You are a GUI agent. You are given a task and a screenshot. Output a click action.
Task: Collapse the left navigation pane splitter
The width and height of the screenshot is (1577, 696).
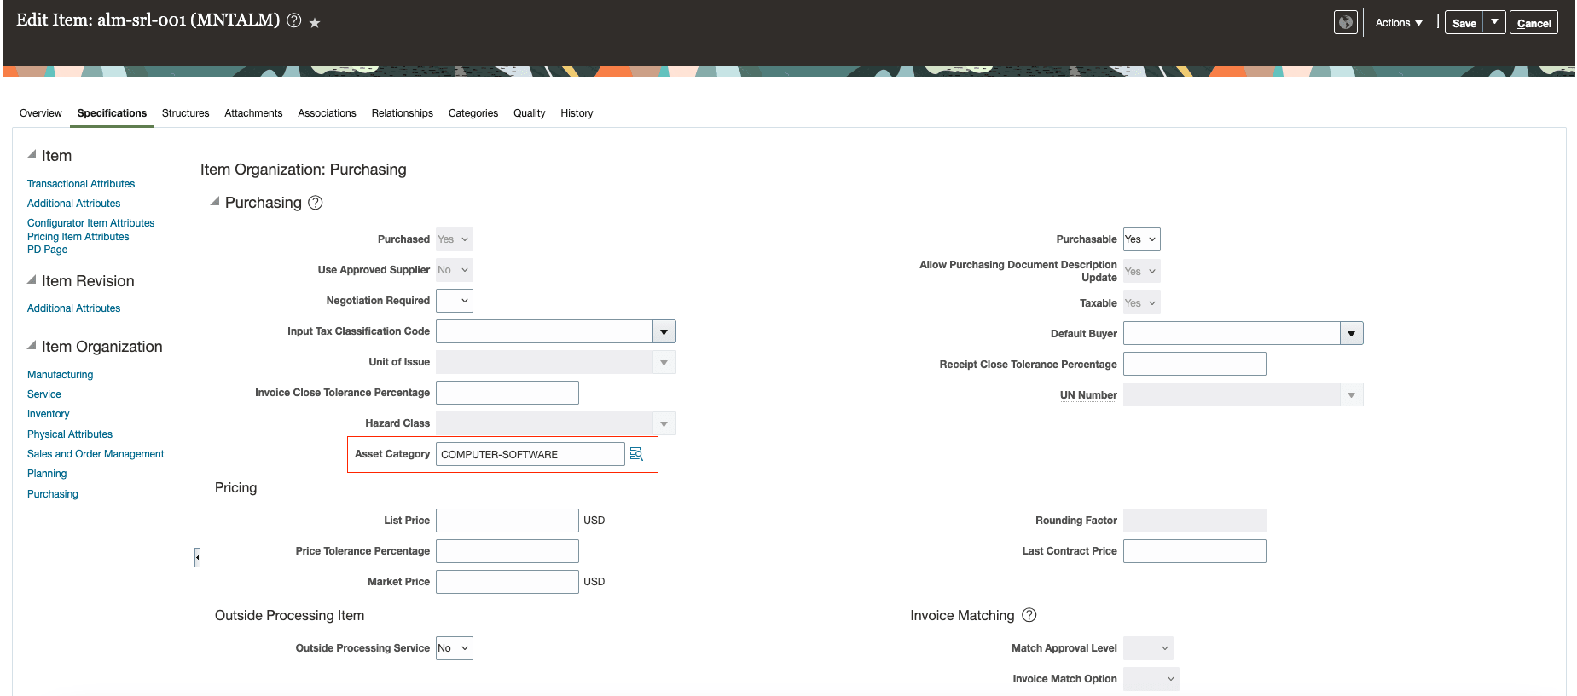pyautogui.click(x=197, y=557)
